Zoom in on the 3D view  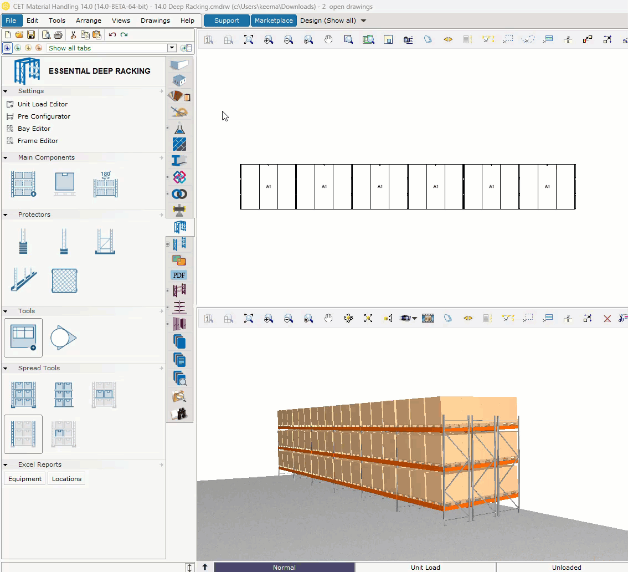(x=269, y=318)
